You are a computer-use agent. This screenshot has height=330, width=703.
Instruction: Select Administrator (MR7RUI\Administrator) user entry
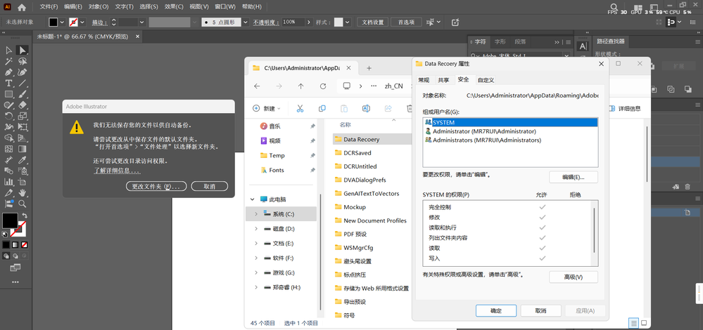point(510,131)
